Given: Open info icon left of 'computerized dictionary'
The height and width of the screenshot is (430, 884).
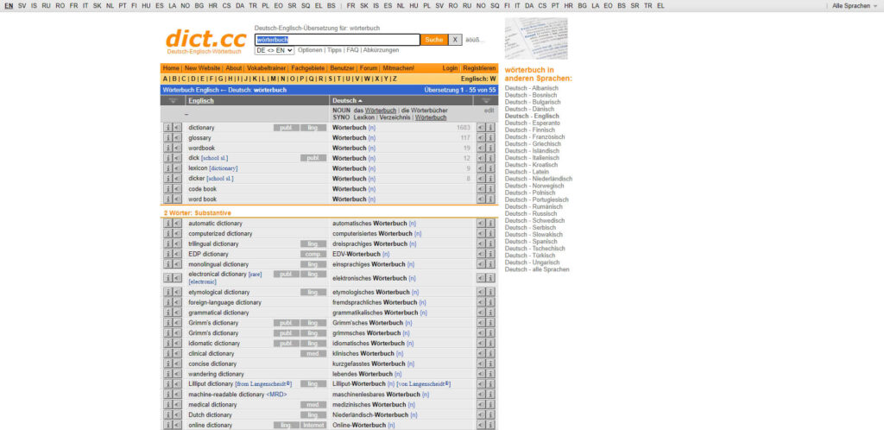Looking at the screenshot, I should [x=167, y=234].
